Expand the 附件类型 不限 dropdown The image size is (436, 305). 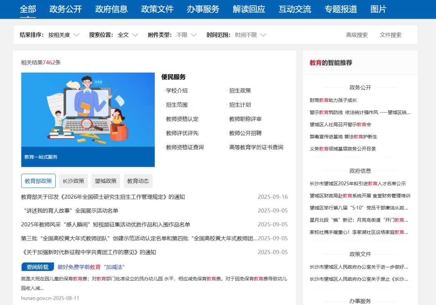[186, 35]
